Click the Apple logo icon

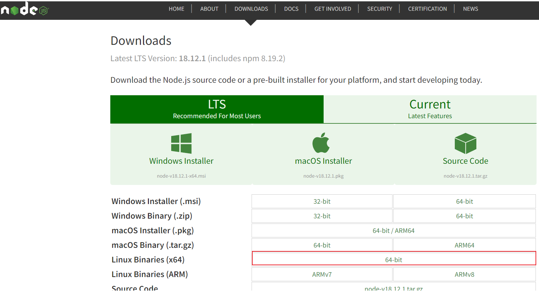[321, 143]
